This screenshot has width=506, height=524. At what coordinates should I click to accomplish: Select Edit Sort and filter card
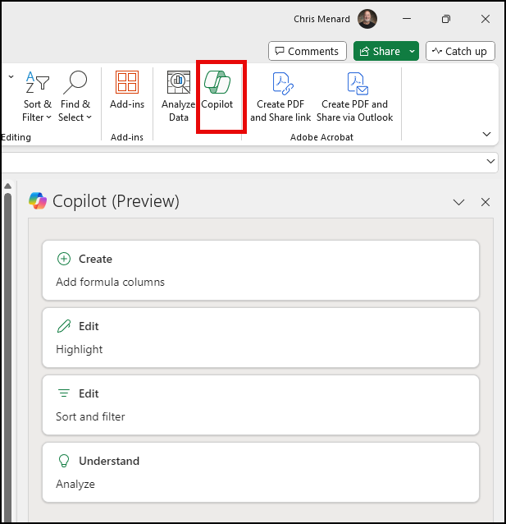[261, 405]
